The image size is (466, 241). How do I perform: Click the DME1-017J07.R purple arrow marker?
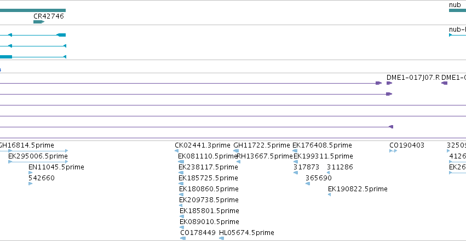[x=389, y=83]
